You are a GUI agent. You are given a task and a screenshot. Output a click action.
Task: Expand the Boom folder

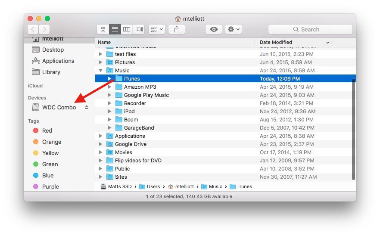click(109, 119)
